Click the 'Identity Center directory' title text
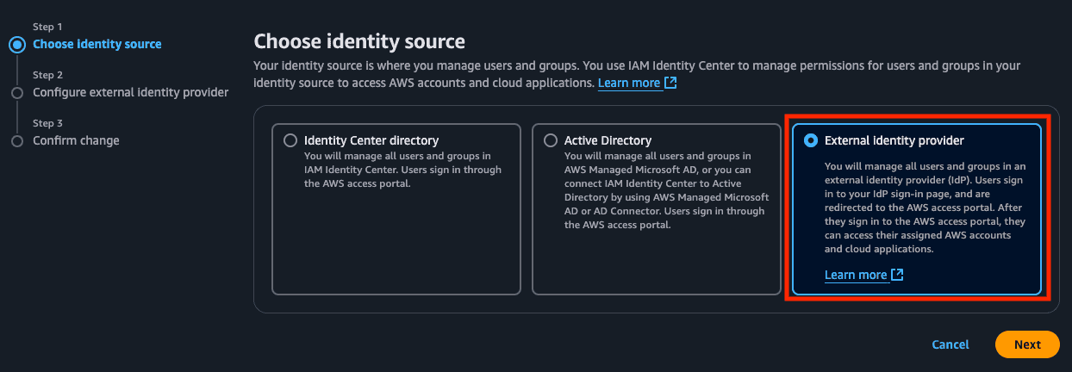1072x372 pixels. pos(371,140)
